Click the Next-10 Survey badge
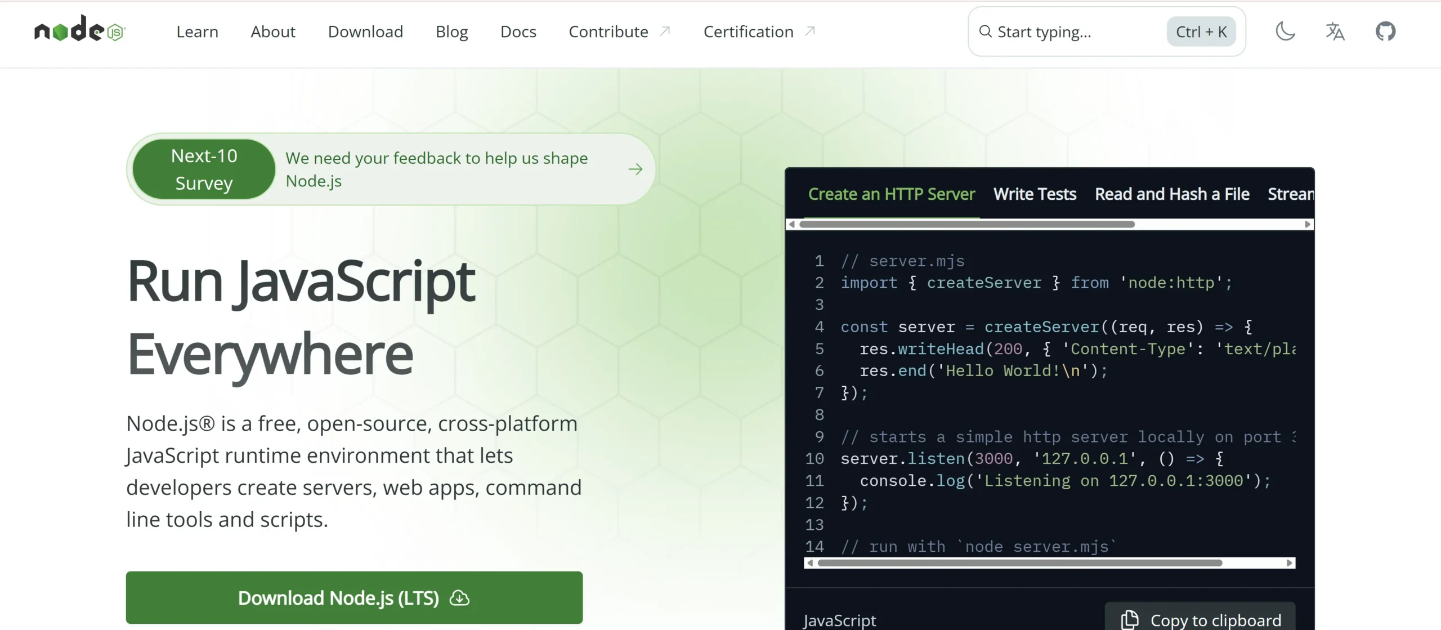This screenshot has width=1441, height=630. (204, 169)
